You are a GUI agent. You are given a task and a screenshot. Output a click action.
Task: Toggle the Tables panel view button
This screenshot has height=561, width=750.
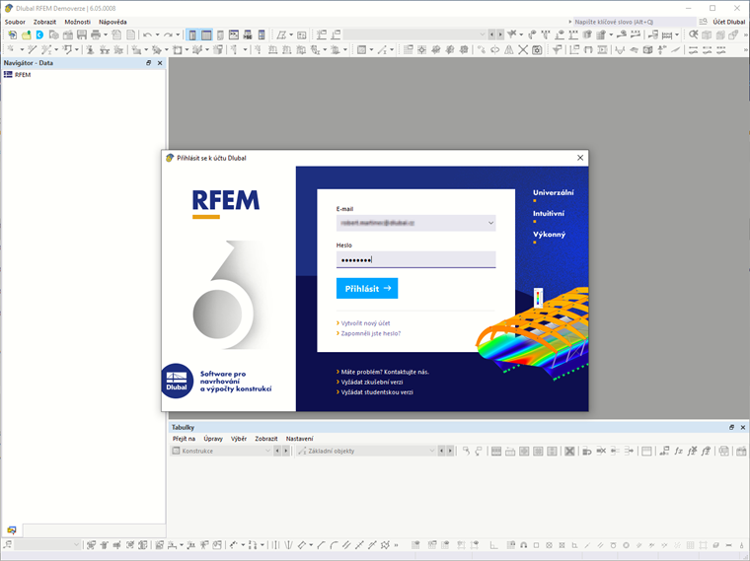pos(206,35)
